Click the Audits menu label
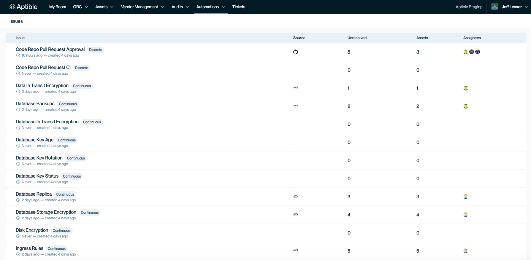Image resolution: width=531 pixels, height=260 pixels. (x=177, y=7)
